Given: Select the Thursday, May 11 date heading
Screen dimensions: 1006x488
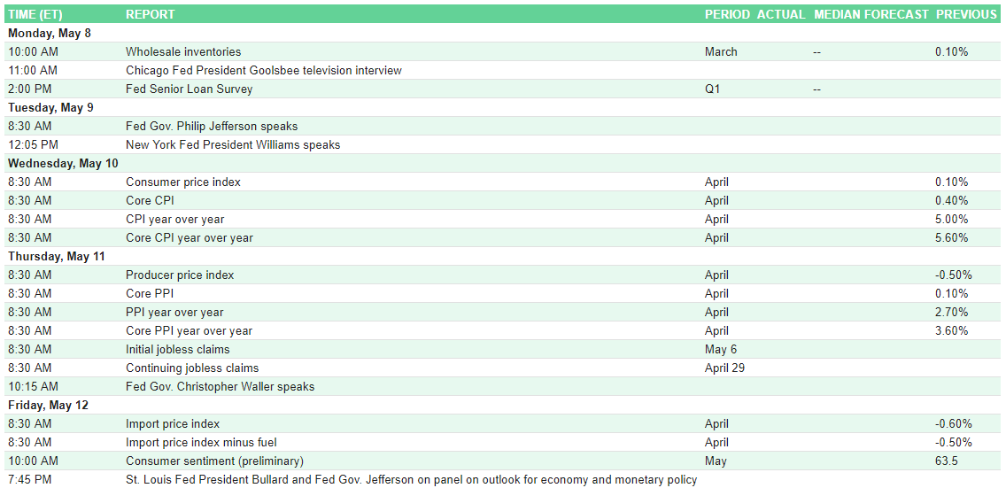Looking at the screenshot, I should (57, 257).
